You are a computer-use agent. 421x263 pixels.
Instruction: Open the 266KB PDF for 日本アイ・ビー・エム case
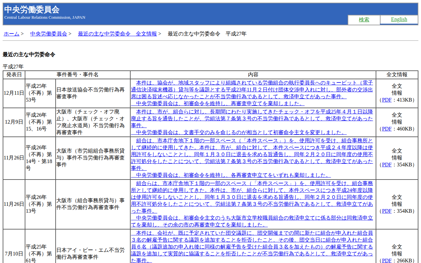[386, 261]
